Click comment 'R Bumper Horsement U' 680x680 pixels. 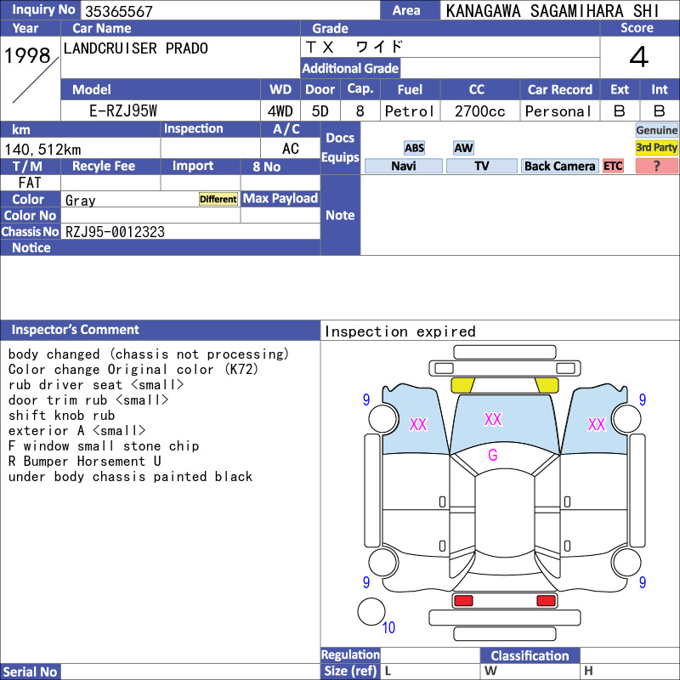[x=84, y=462]
